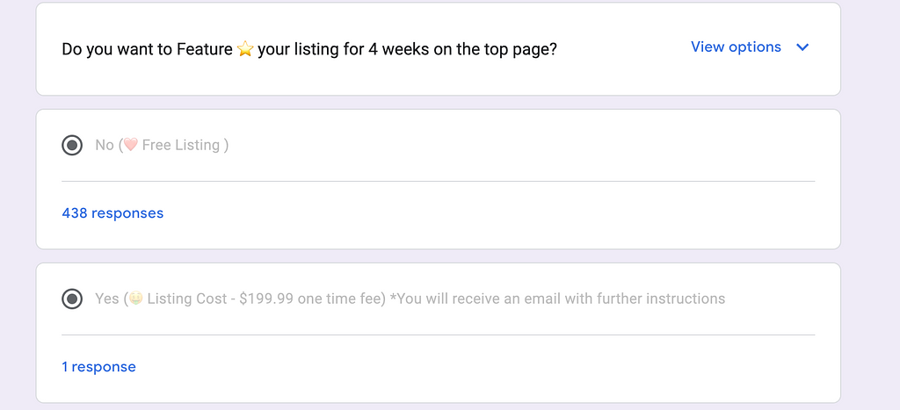Click the "$199.99 one time fee" text
Viewport: 900px width, 410px height.
[x=311, y=299]
